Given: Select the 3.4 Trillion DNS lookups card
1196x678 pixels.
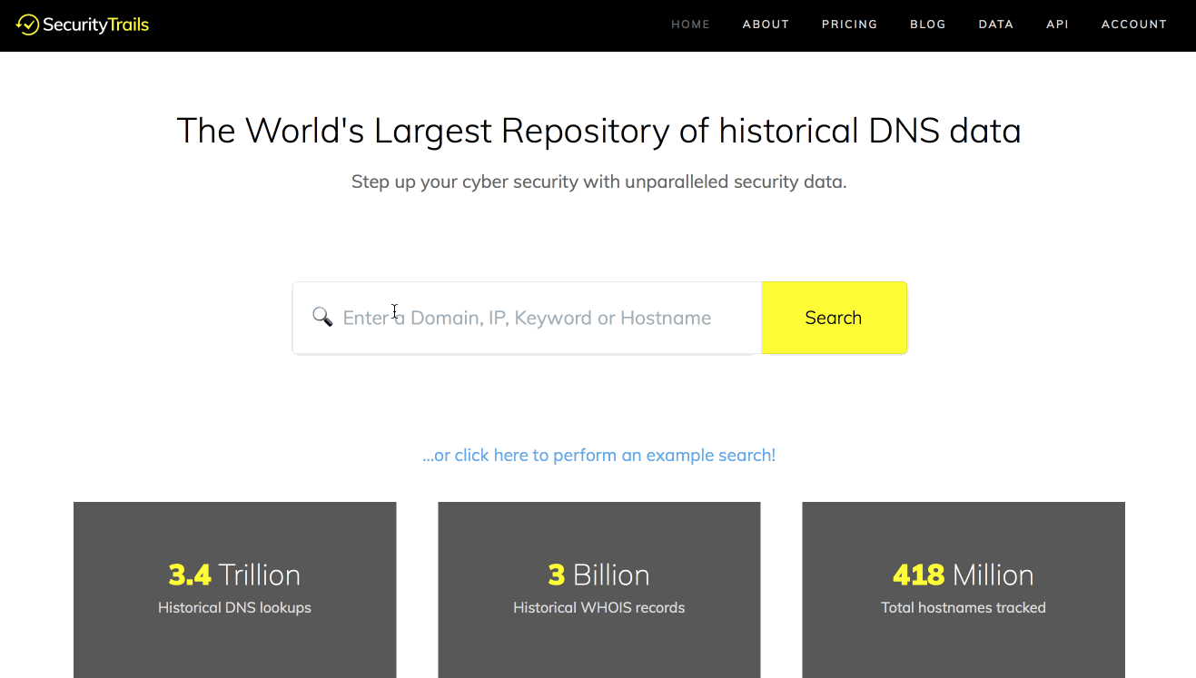Looking at the screenshot, I should [234, 590].
